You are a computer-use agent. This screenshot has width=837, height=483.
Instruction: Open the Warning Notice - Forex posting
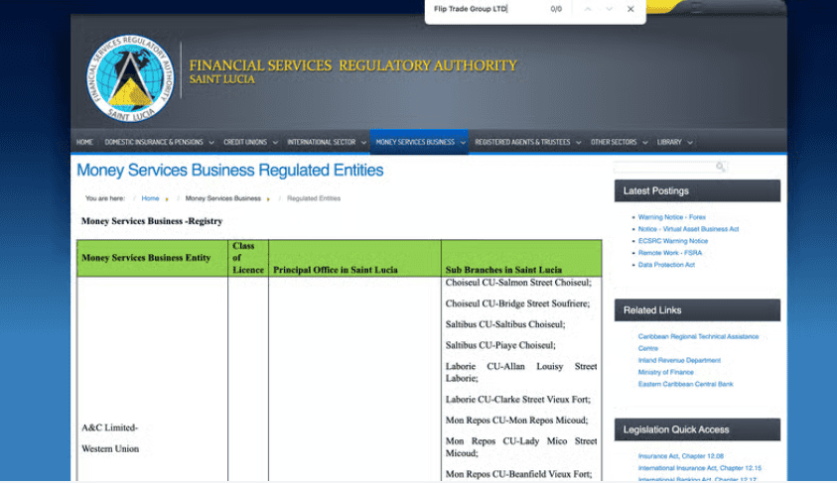pyautogui.click(x=671, y=217)
